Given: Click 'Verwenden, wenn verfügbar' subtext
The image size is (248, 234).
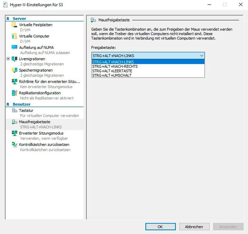Looking at the screenshot, I should click(44, 138).
